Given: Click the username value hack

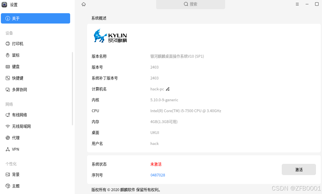Looking at the screenshot, I should click(154, 143).
